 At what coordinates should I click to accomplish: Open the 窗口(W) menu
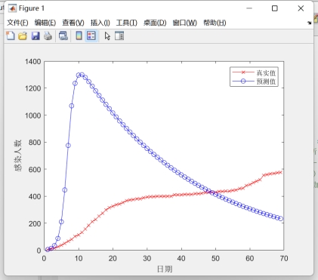click(x=184, y=23)
